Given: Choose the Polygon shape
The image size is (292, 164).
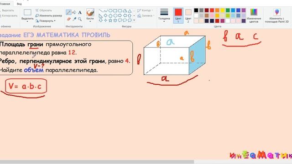Looking at the screenshot, I should 125,11.
